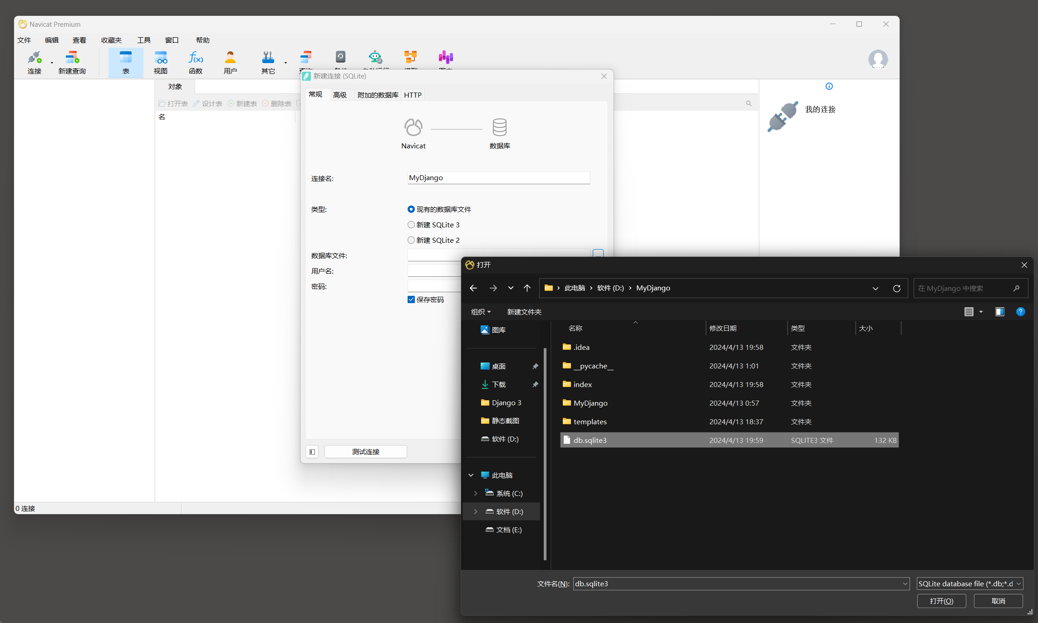Click the MyDjango search box
Screen dimensions: 1038x623
coord(970,288)
